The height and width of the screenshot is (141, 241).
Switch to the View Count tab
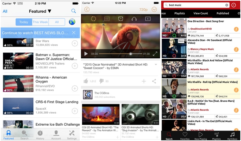(201, 13)
